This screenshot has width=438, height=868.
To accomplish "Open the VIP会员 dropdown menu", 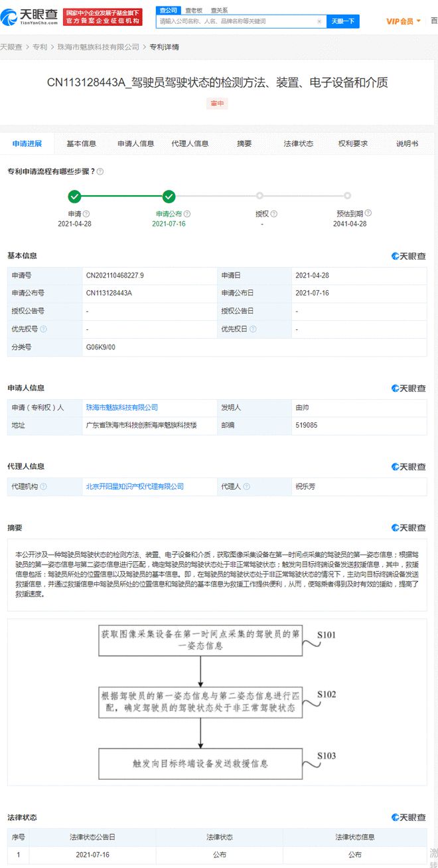I will pyautogui.click(x=403, y=21).
